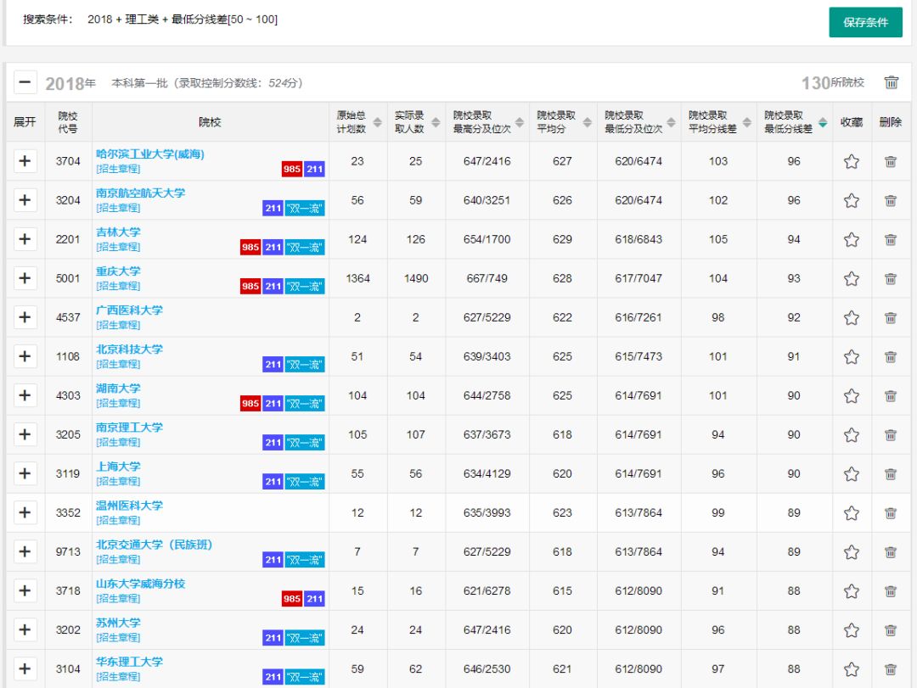Favorite 哈尔滨工业大学(威海) with star icon
917x688 pixels.
coord(852,161)
